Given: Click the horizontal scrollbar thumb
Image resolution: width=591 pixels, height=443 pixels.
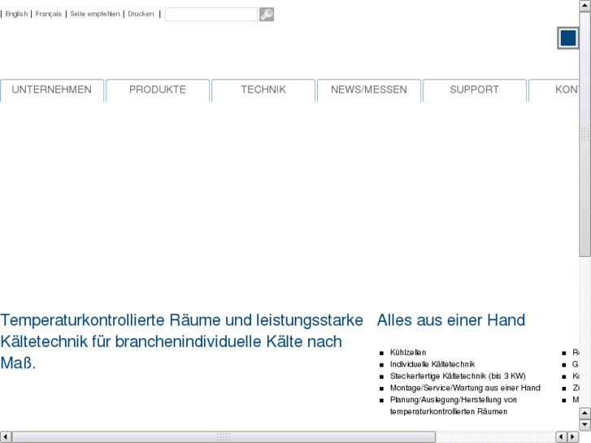Looking at the screenshot, I should coord(224,437).
